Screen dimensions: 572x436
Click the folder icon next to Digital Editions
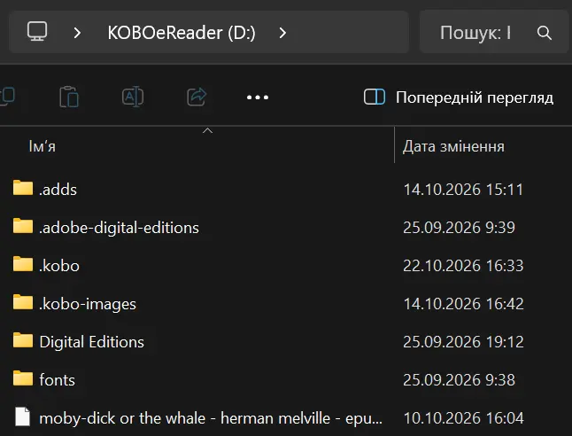23,340
